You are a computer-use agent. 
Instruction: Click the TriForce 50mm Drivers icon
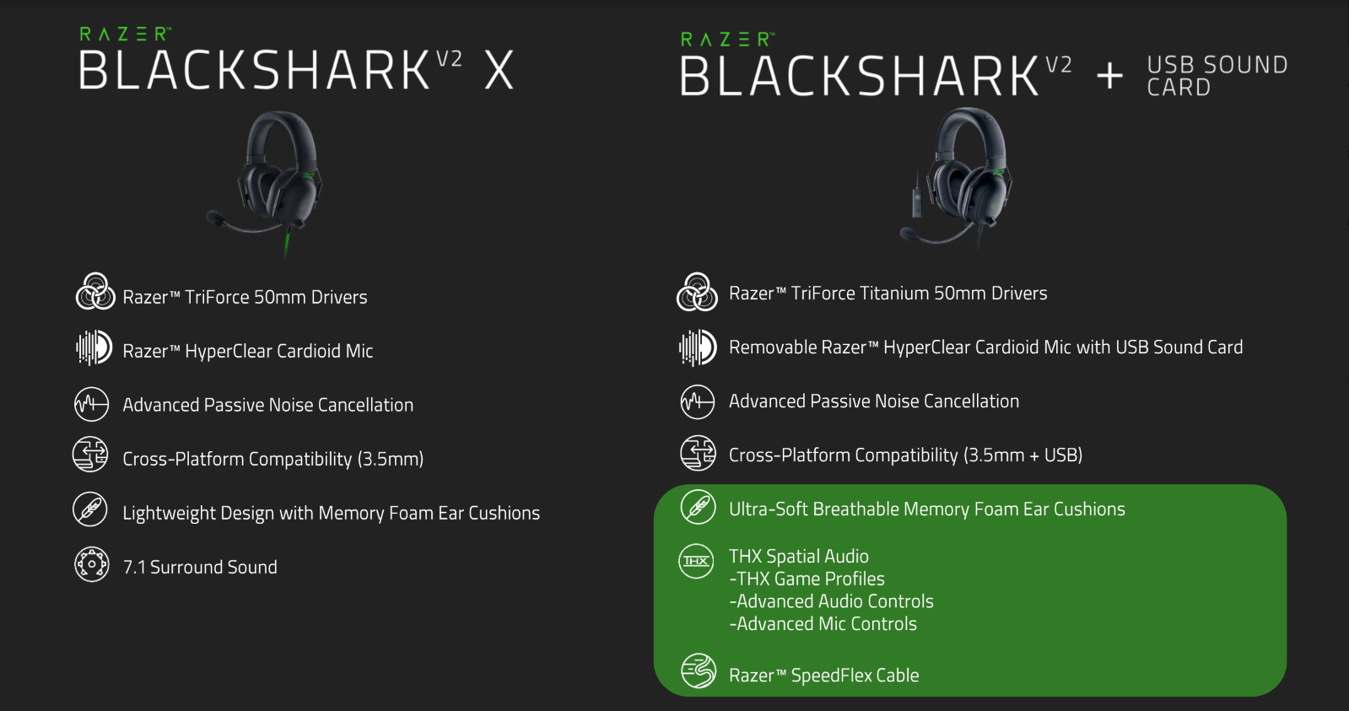pyautogui.click(x=95, y=292)
